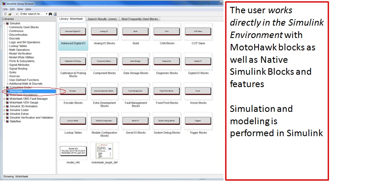Open the Trigger Blocks library
The width and height of the screenshot is (373, 181).
point(198,121)
